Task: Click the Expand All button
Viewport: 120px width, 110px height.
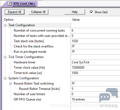Action: (15, 12)
